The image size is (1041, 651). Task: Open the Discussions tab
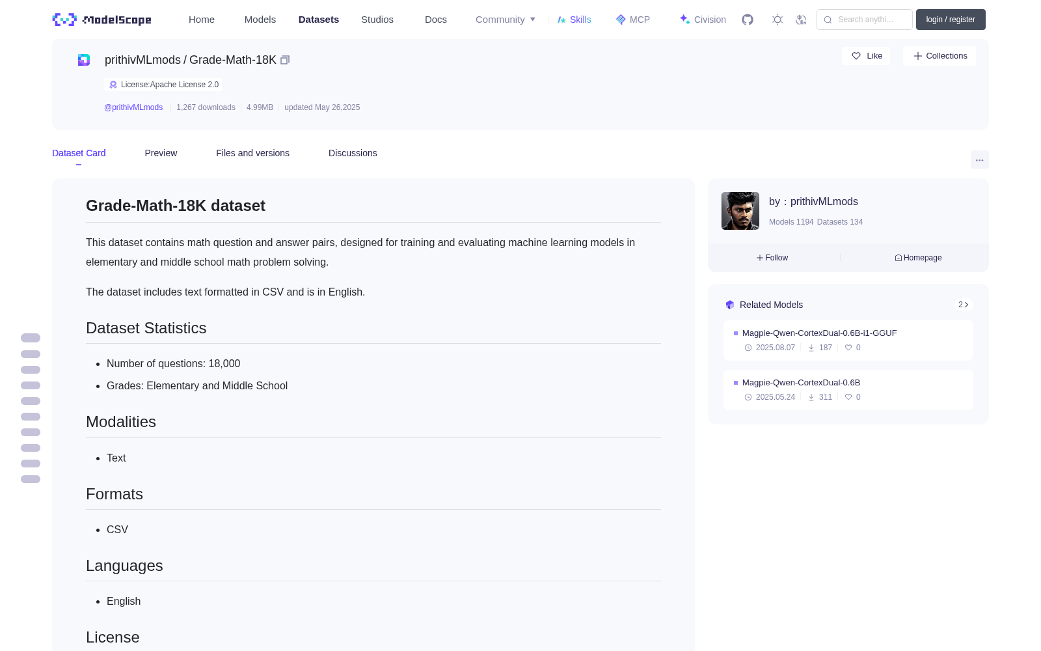(353, 153)
